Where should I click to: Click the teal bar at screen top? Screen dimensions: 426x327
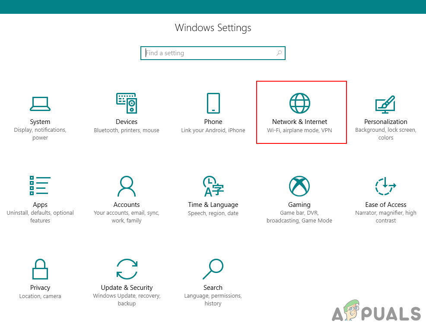pos(213,6)
